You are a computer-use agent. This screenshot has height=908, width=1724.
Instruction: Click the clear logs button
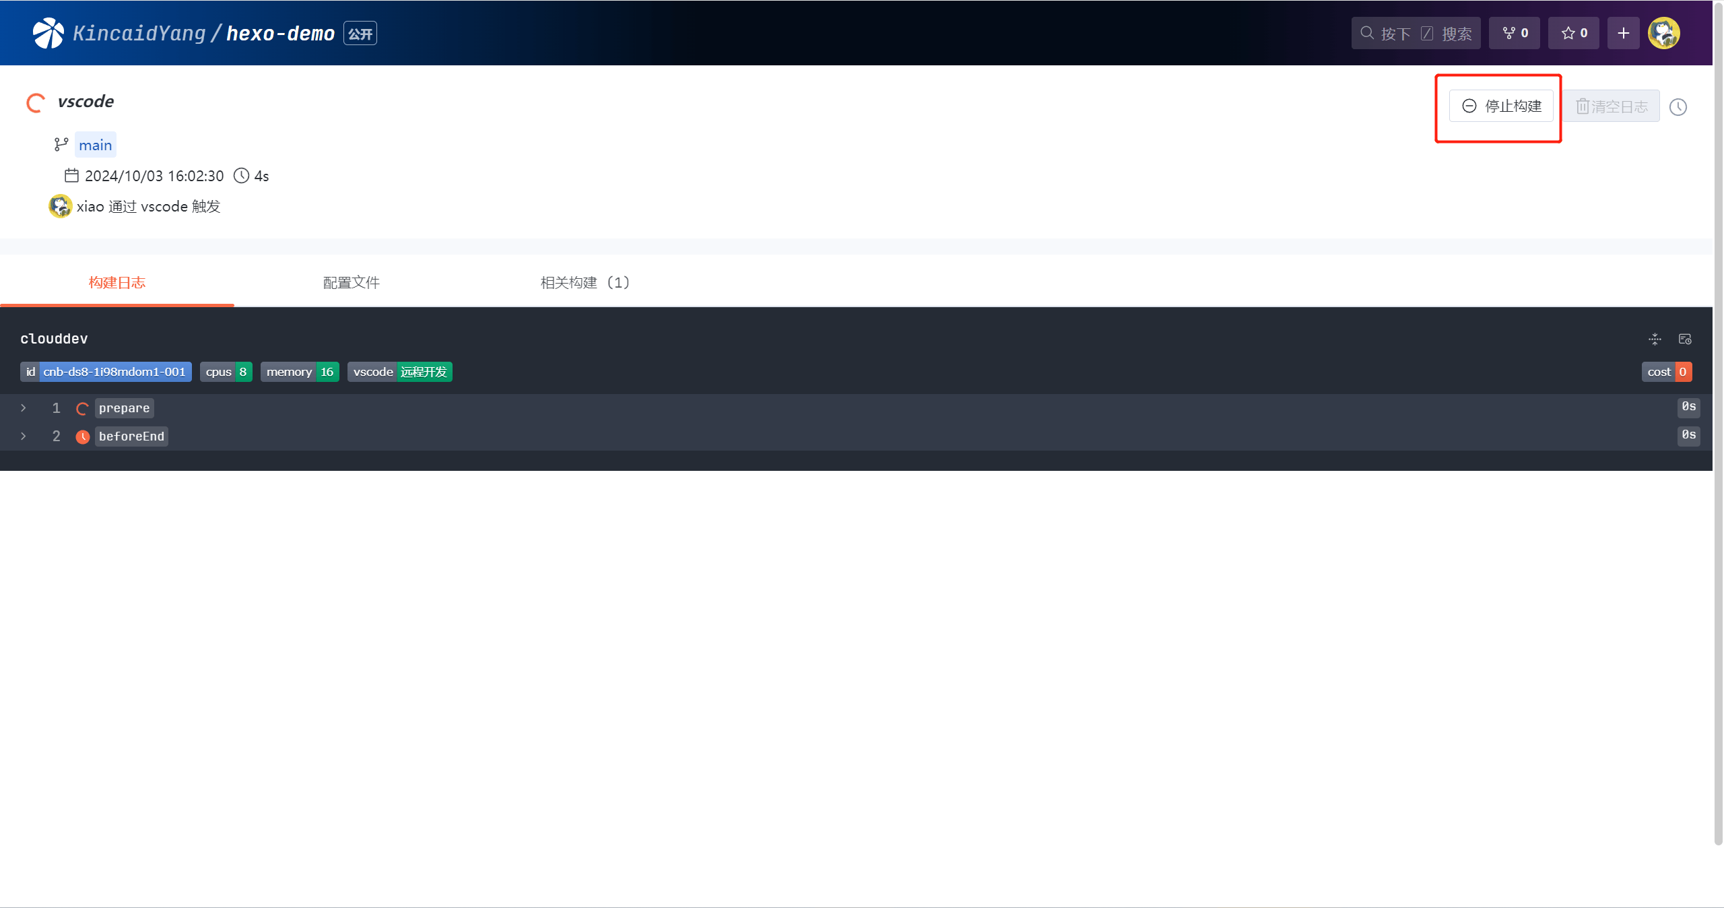click(x=1612, y=106)
